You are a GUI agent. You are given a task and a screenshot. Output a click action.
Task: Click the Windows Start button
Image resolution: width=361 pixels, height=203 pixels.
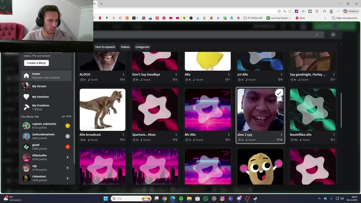tap(106, 198)
